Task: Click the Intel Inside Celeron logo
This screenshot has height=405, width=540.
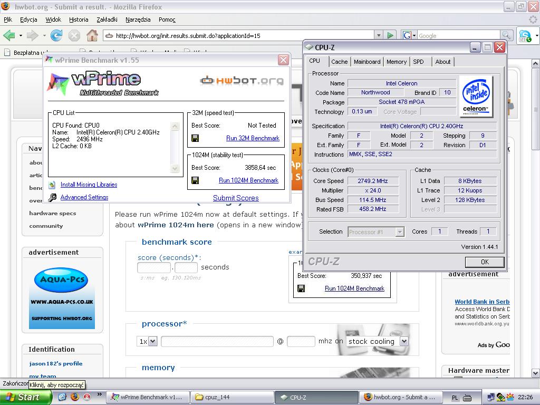Action: (476, 96)
